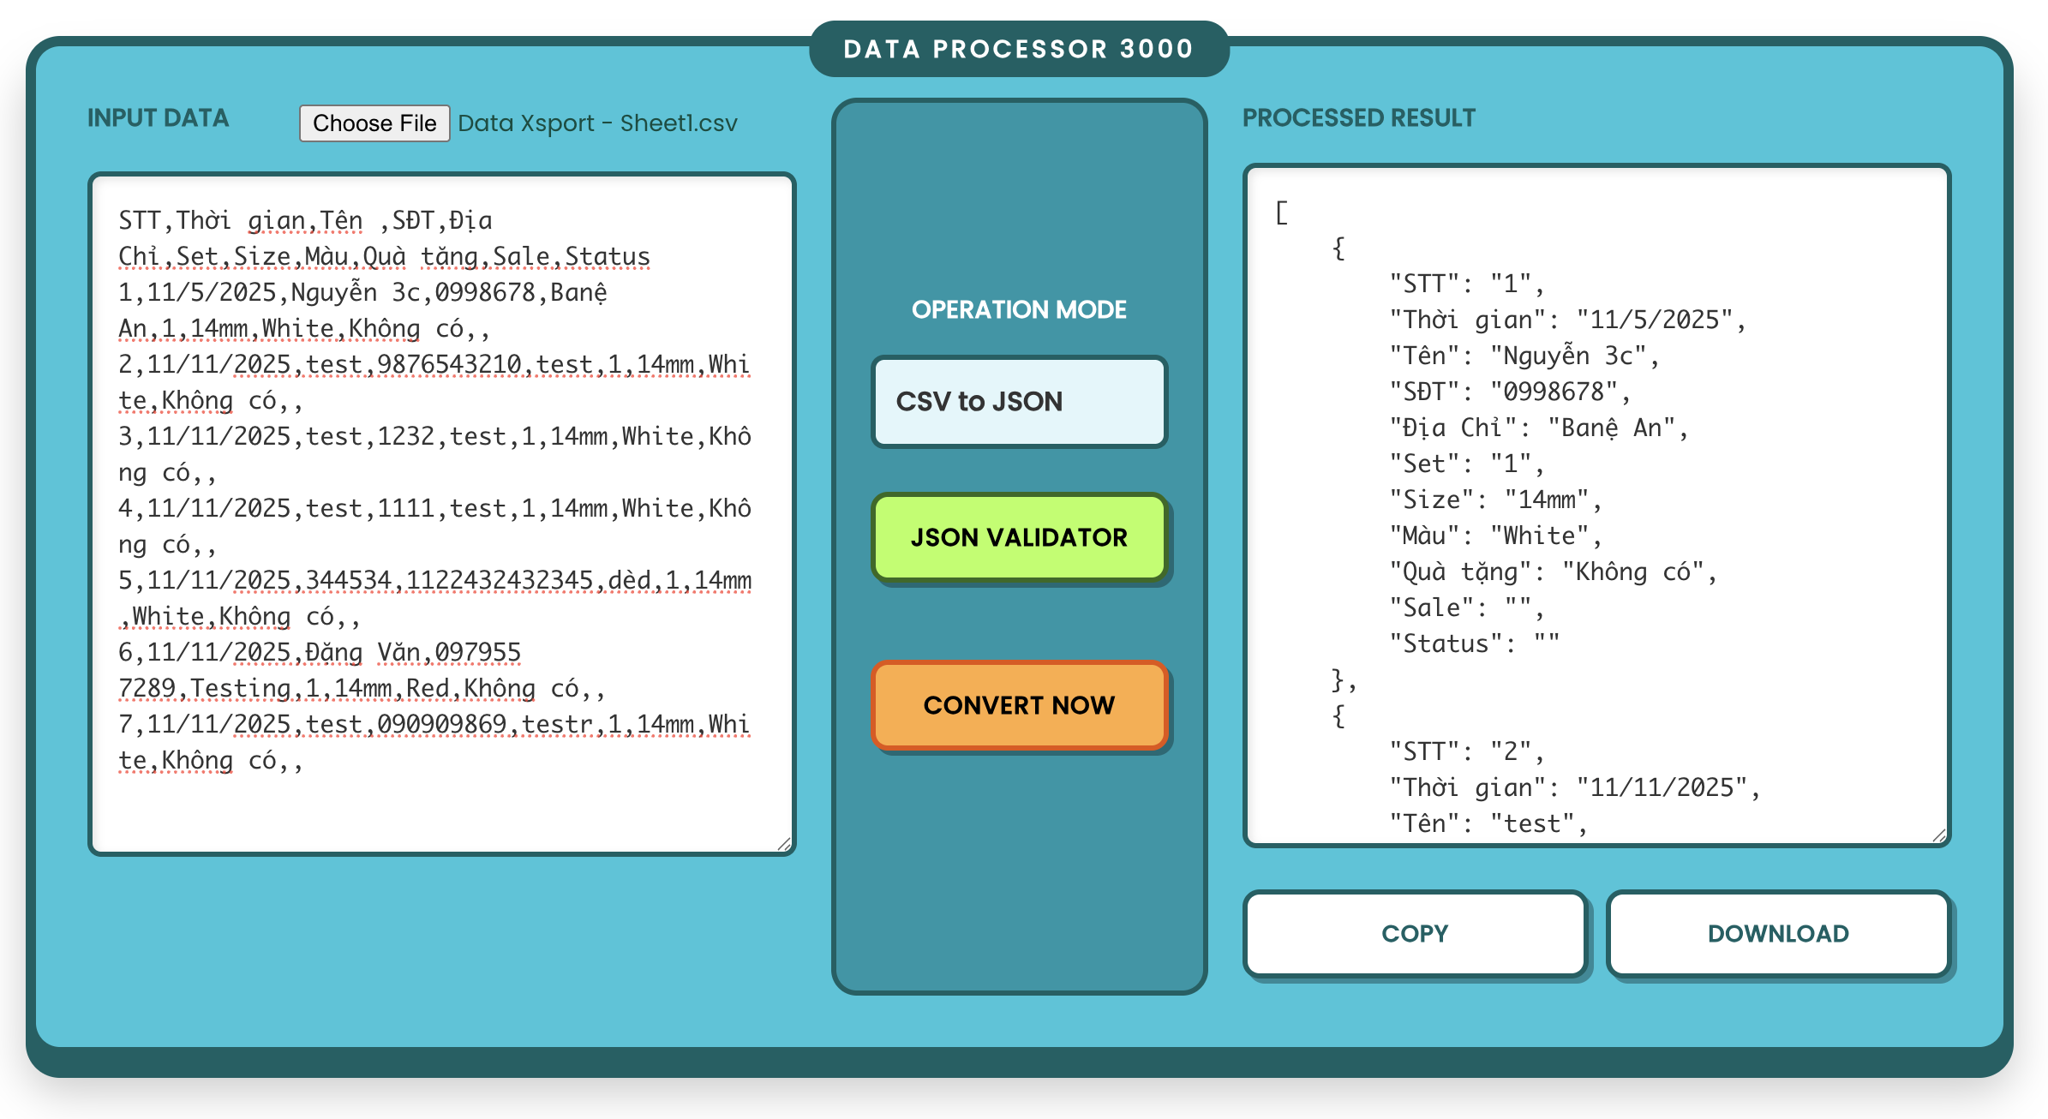The image size is (2048, 1119).
Task: Click the Status field in JSON output
Action: coord(1472,643)
